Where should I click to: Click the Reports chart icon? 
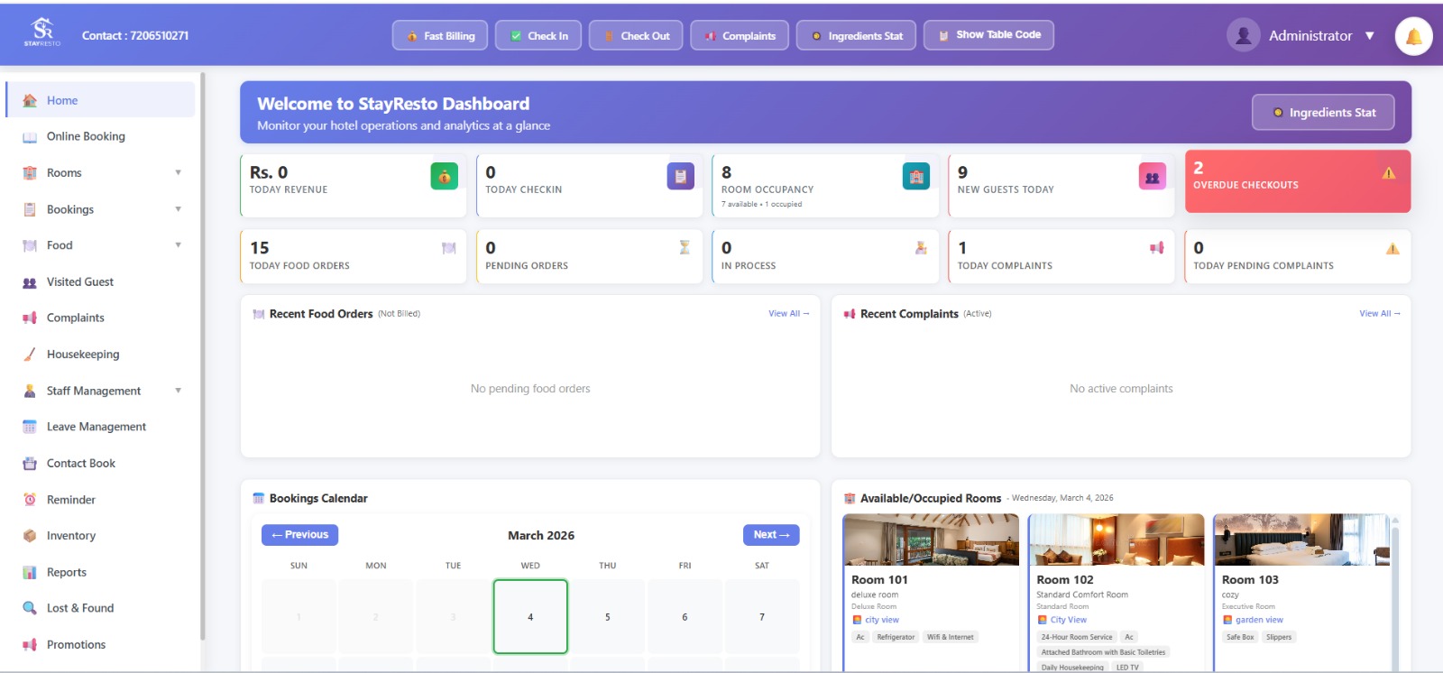point(30,572)
